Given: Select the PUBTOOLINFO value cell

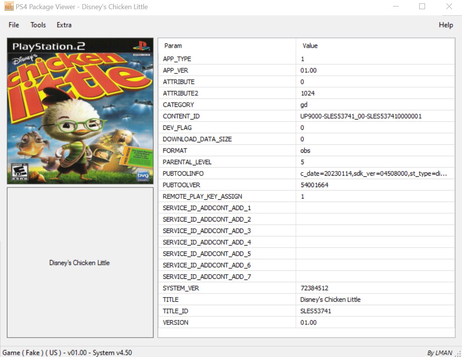Looking at the screenshot, I should click(x=373, y=173).
